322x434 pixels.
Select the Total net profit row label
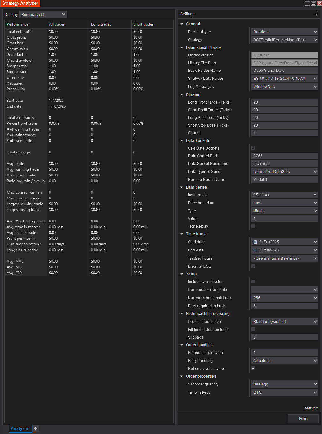pyautogui.click(x=19, y=32)
